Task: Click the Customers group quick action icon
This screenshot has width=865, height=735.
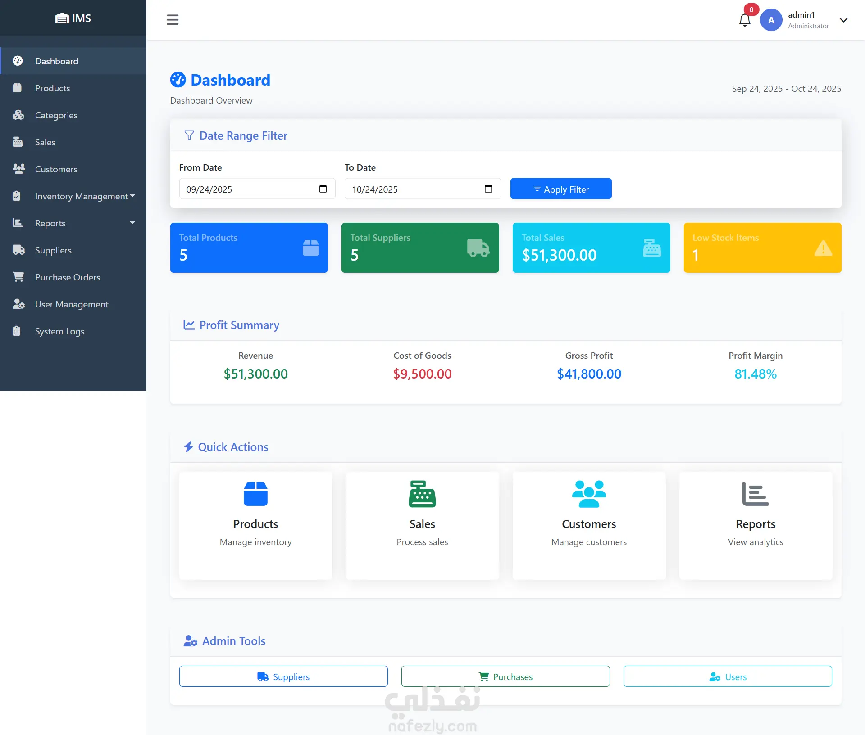Action: (589, 494)
